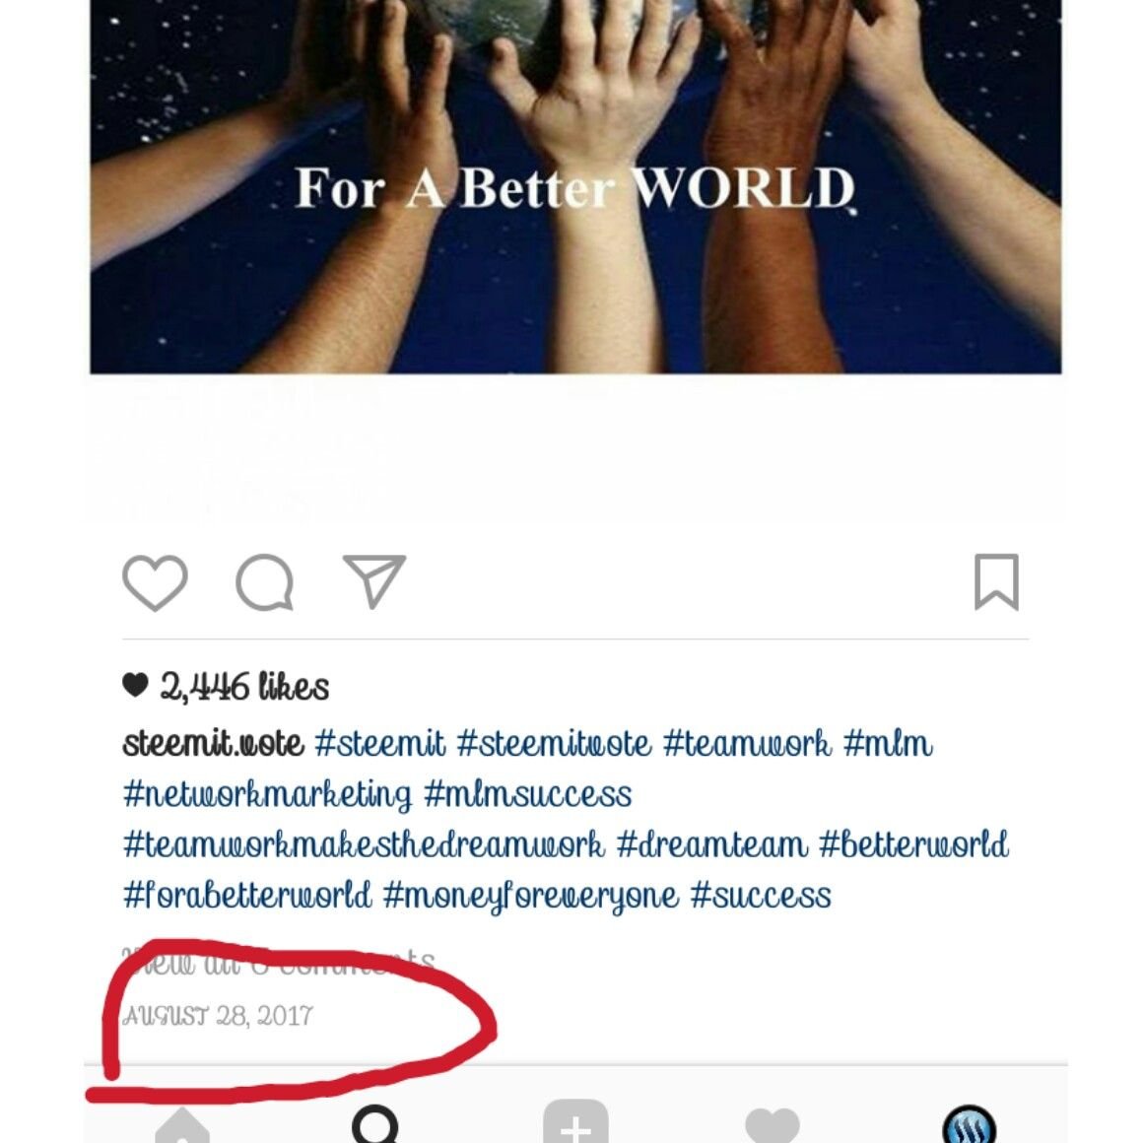The image size is (1143, 1143).
Task: Open the #mlmsuccess hashtag
Action: (527, 794)
